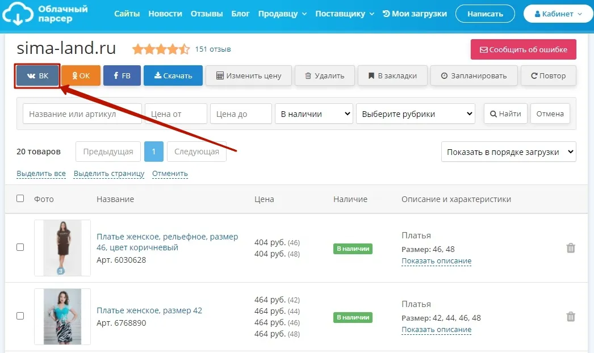Delete product Арт. 6030628 with trash icon

pos(571,248)
